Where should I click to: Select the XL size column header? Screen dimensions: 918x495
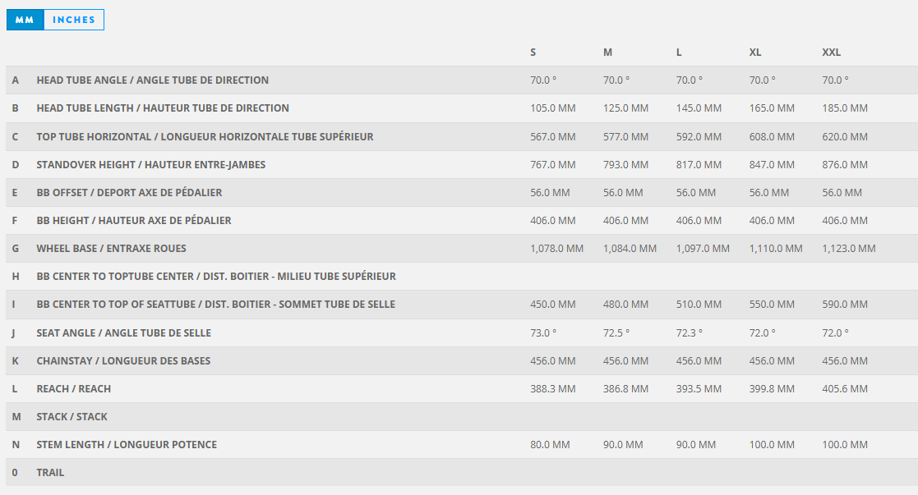click(754, 52)
